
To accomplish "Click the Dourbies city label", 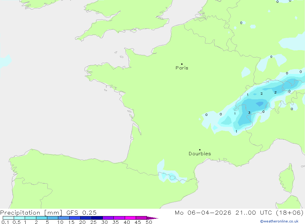I will [200, 154].
